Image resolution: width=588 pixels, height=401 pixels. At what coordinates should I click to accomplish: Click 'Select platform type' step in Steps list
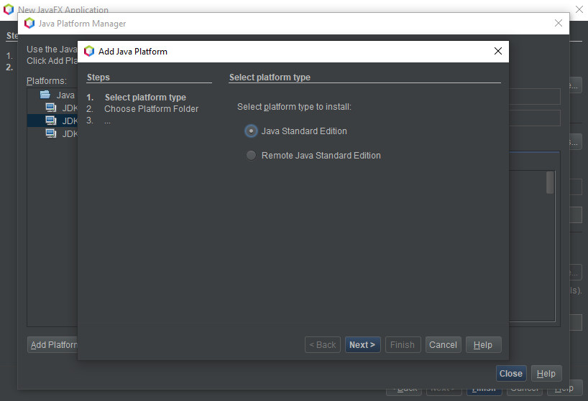point(145,98)
